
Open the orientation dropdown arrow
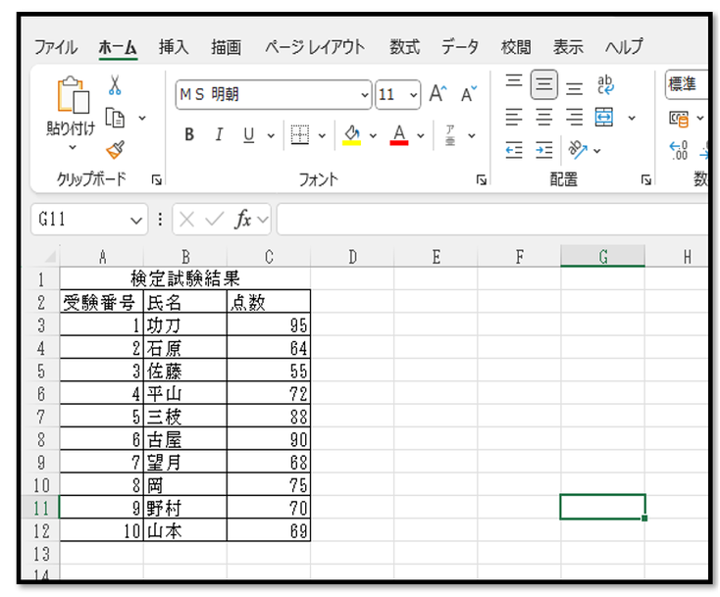tap(597, 151)
